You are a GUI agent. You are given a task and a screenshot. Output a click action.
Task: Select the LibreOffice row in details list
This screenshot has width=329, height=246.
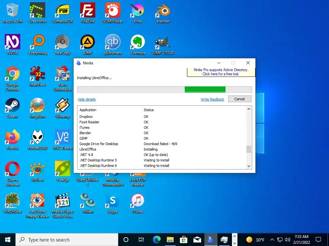162,149
